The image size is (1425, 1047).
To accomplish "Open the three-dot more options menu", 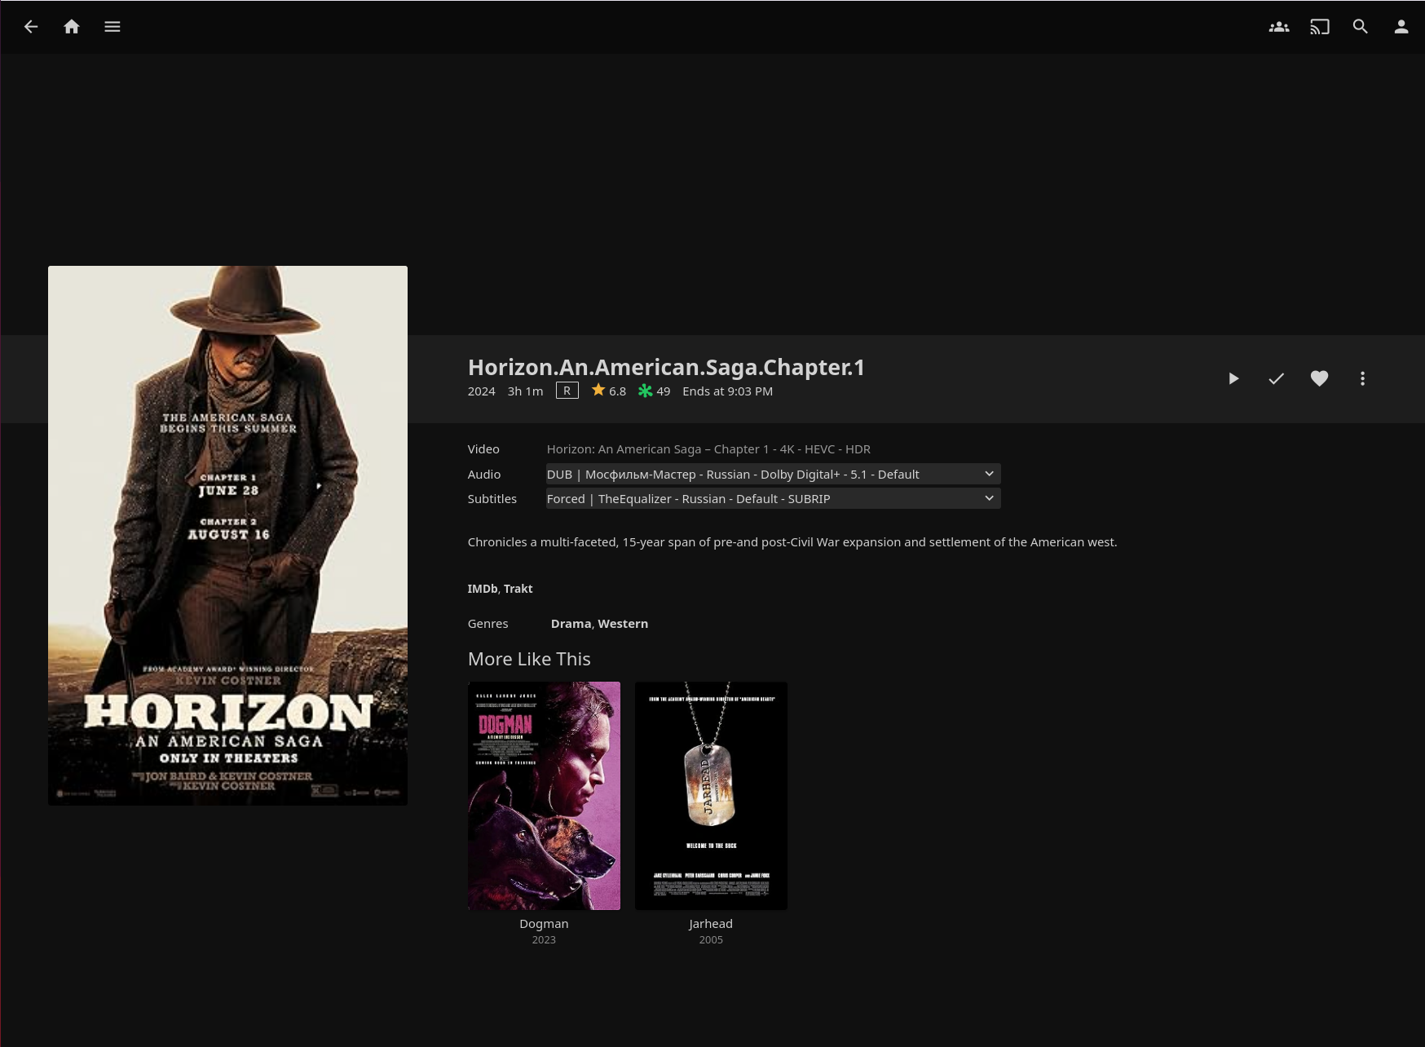I will pyautogui.click(x=1362, y=378).
